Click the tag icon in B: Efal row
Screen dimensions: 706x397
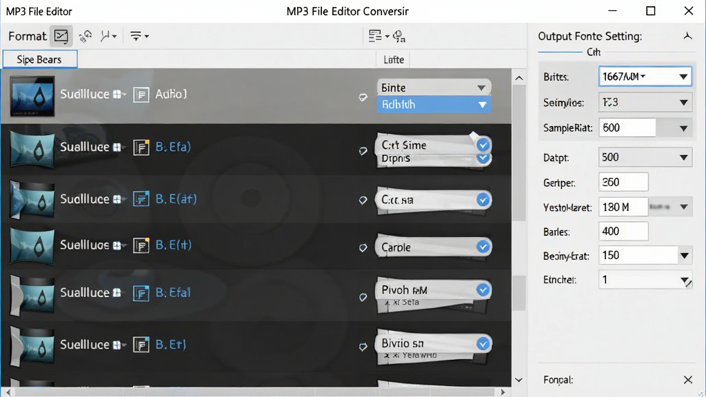(363, 297)
